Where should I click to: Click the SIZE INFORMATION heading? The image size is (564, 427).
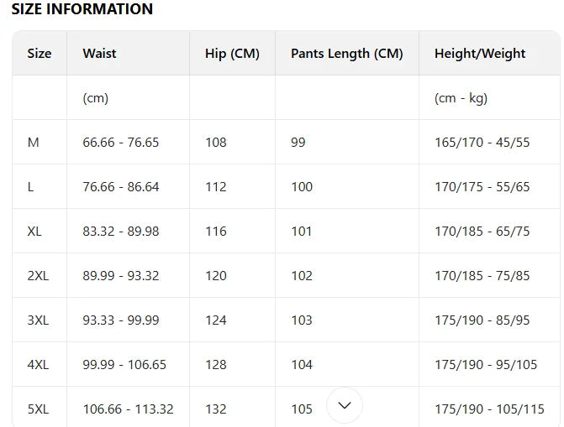pyautogui.click(x=82, y=10)
